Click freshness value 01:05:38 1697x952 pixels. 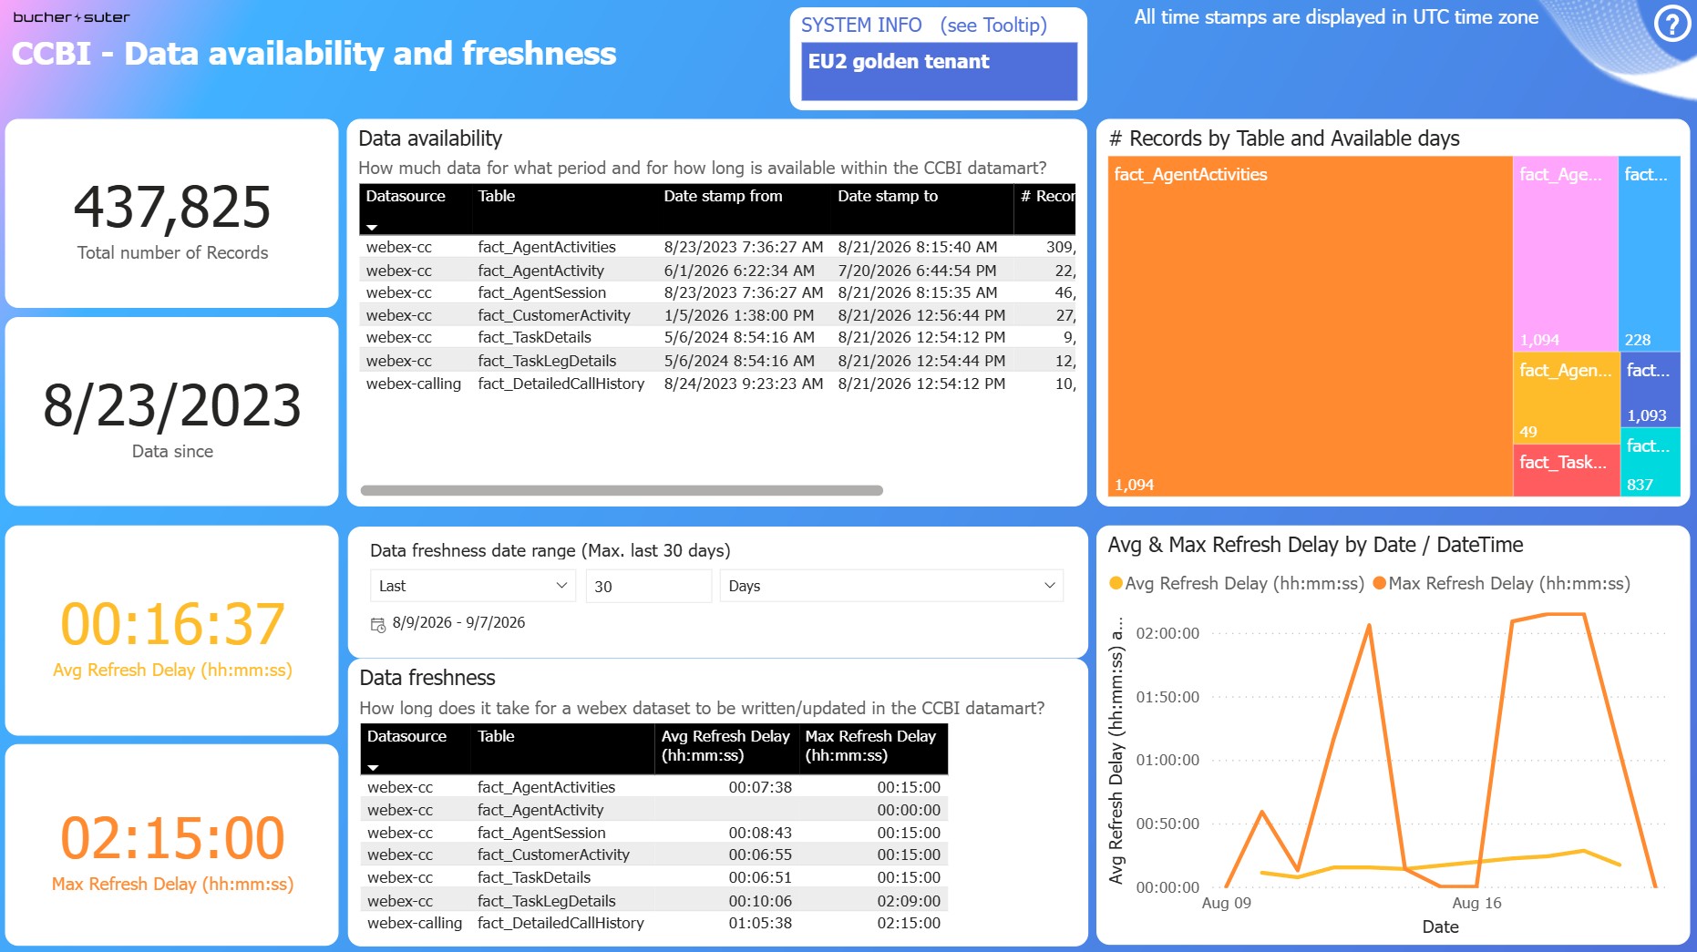point(760,923)
